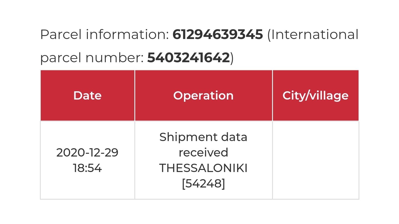Click the word received in operation cell

[x=203, y=153]
